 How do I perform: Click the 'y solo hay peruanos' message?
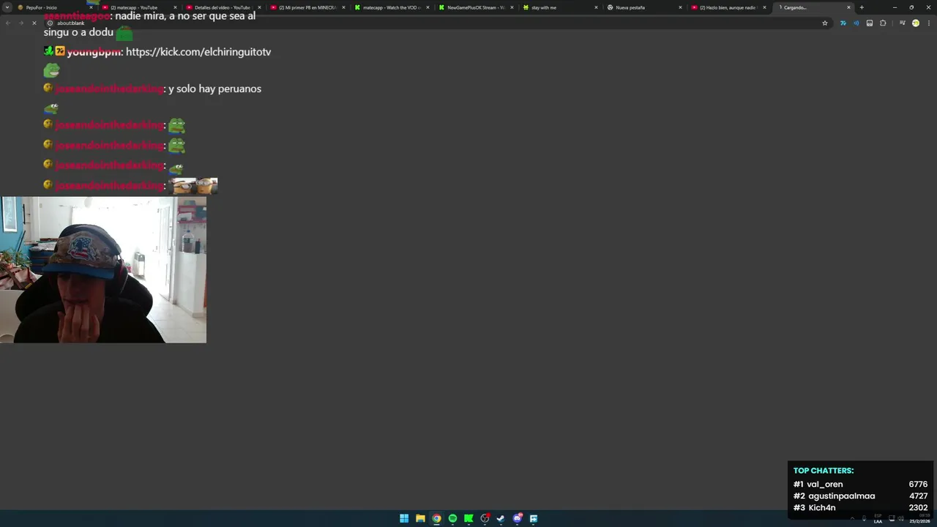coord(214,89)
